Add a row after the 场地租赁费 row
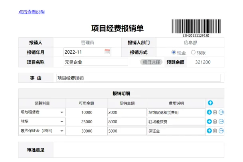Viewport: 243px width, 162px height. pyautogui.click(x=209, y=112)
